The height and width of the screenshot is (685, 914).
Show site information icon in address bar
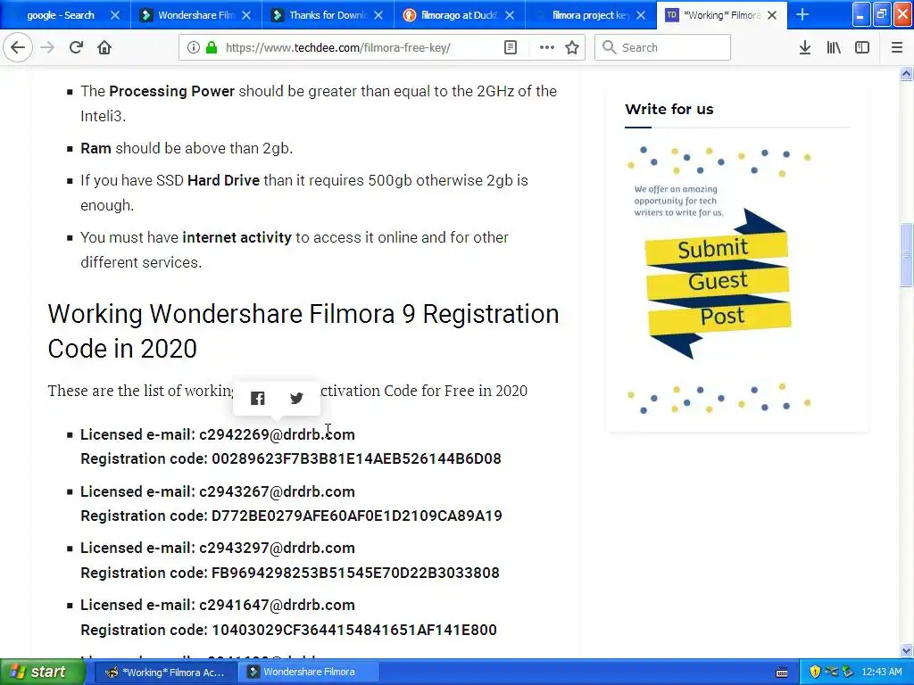[193, 48]
